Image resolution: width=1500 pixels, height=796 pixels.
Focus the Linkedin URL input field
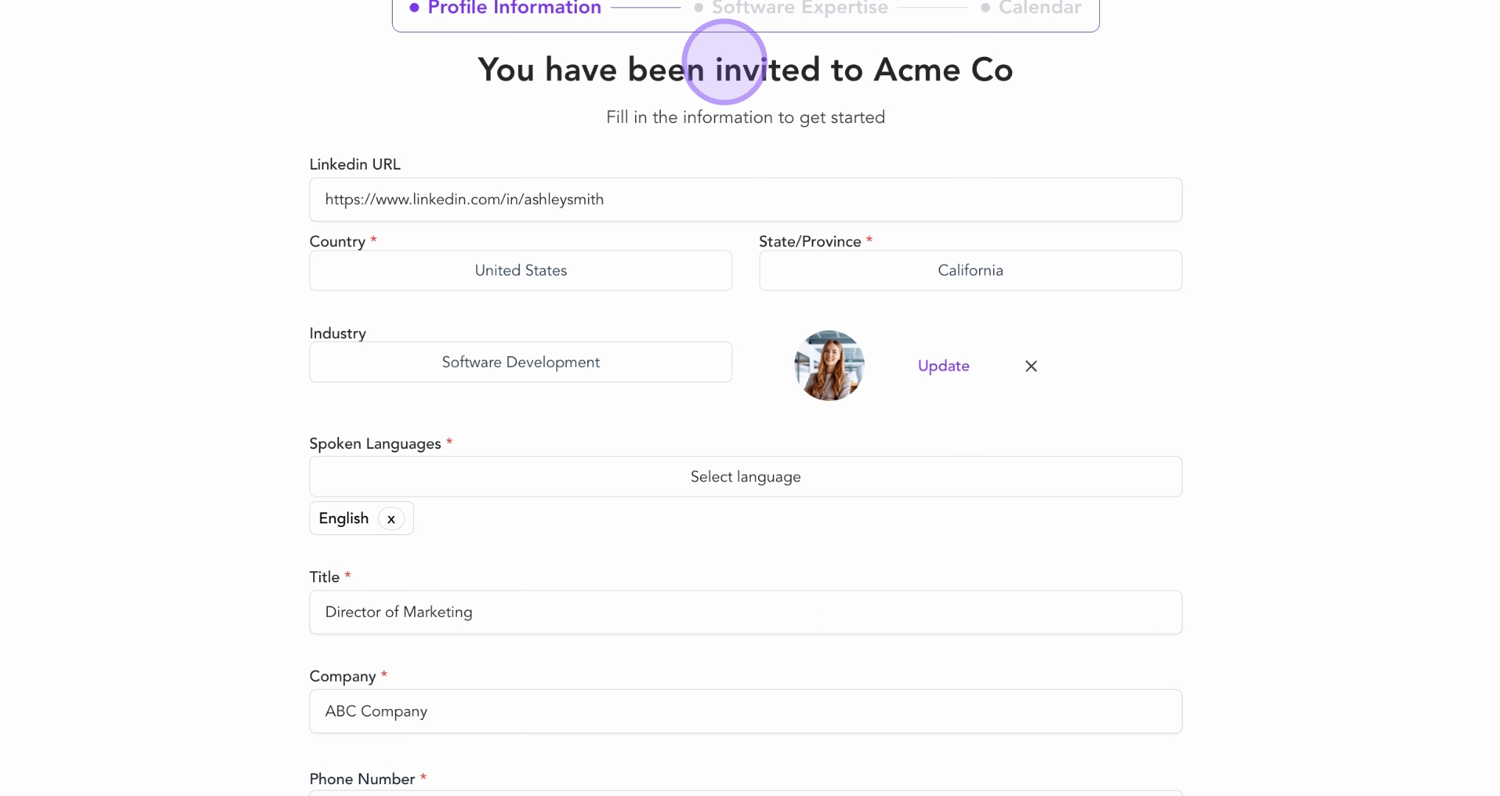(x=745, y=200)
